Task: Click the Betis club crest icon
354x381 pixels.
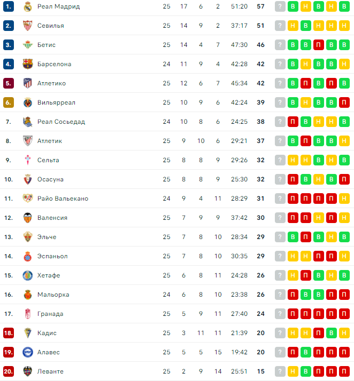Action: pyautogui.click(x=28, y=45)
